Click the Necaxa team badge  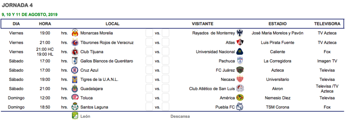(x=240, y=80)
